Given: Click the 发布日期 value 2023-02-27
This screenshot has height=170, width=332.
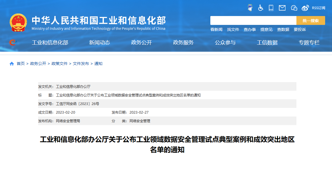Looking at the screenshot, I should click(x=139, y=112).
